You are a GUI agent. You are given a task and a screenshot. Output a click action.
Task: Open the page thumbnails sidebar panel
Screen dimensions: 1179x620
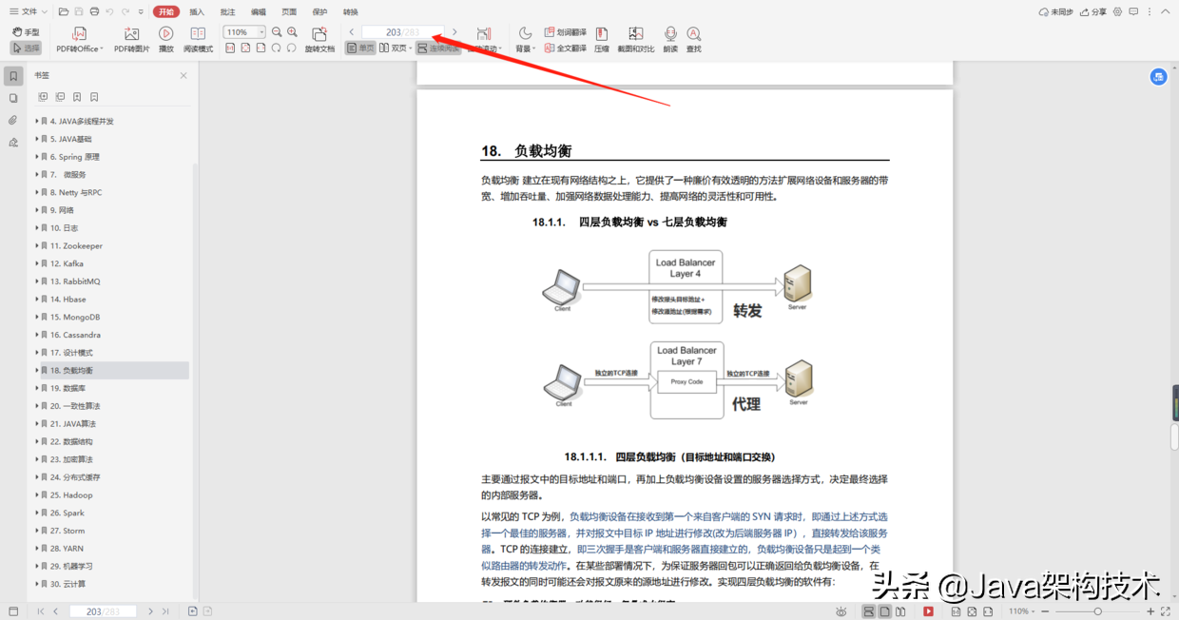click(x=13, y=98)
